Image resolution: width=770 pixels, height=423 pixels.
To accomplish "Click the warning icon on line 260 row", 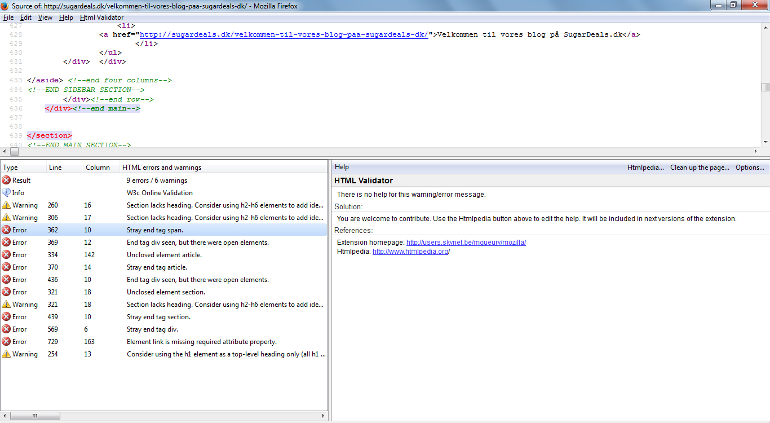I will 6,205.
